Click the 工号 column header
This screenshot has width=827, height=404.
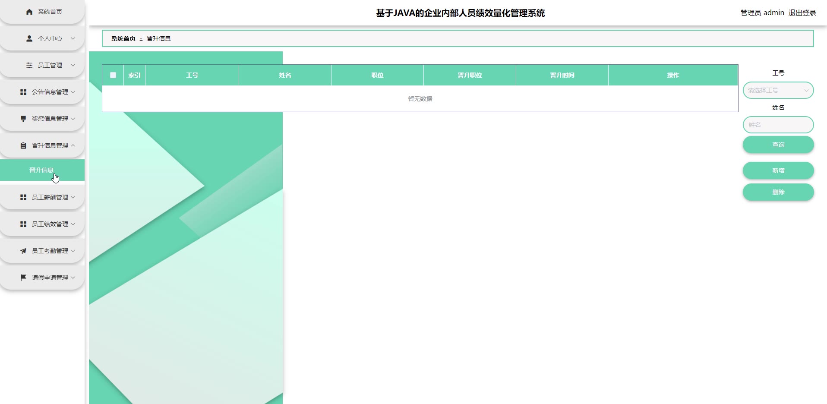[x=192, y=75]
